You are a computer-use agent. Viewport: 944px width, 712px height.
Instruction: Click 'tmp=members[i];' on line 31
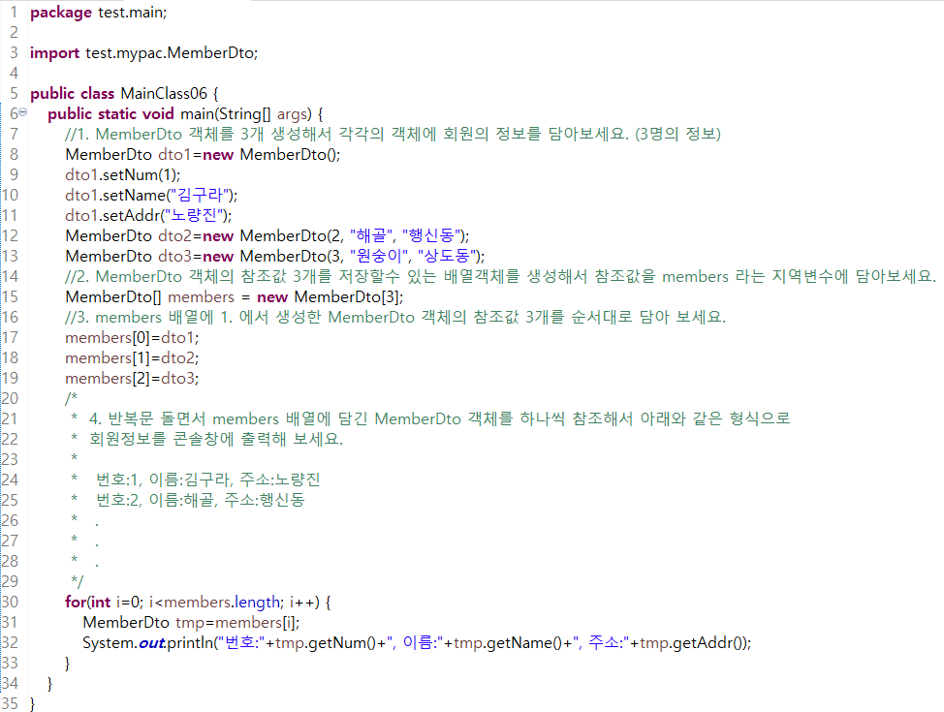237,622
